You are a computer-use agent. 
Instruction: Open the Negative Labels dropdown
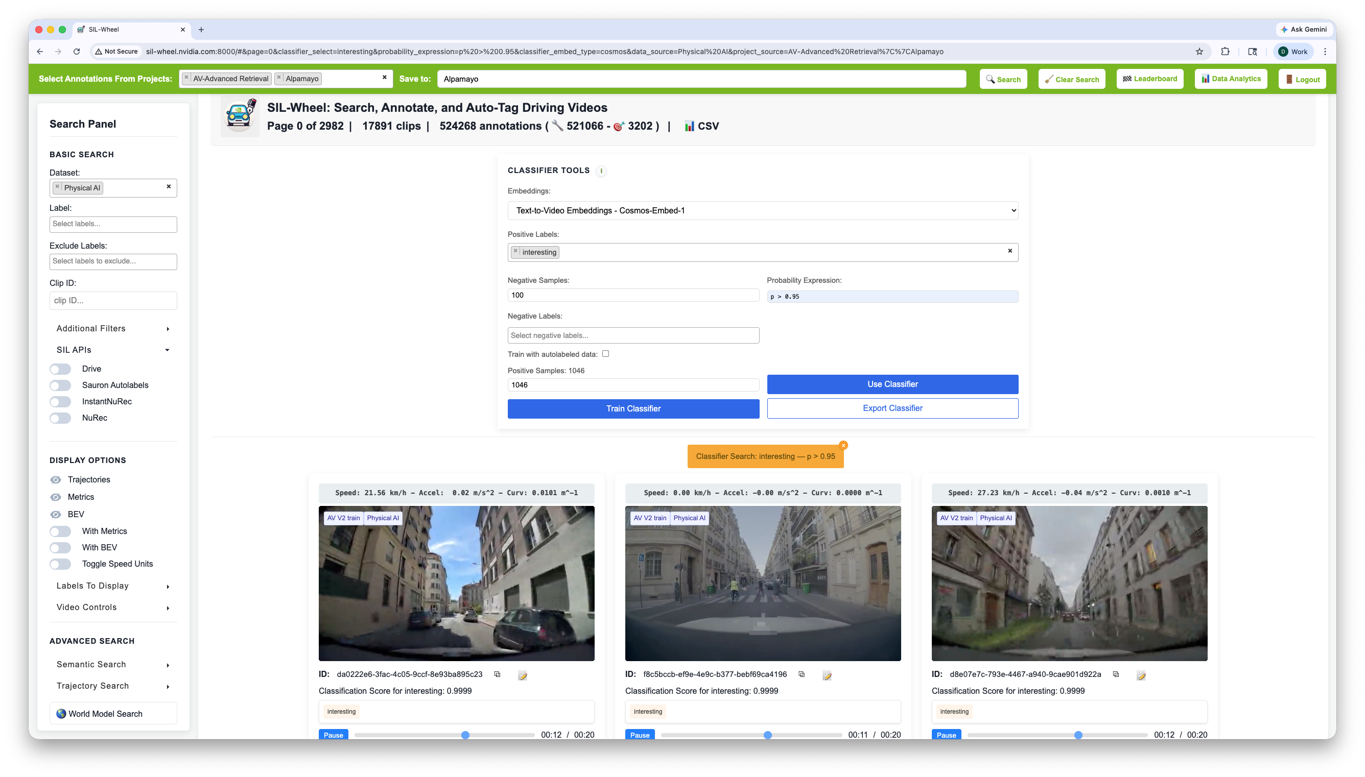[x=633, y=335]
